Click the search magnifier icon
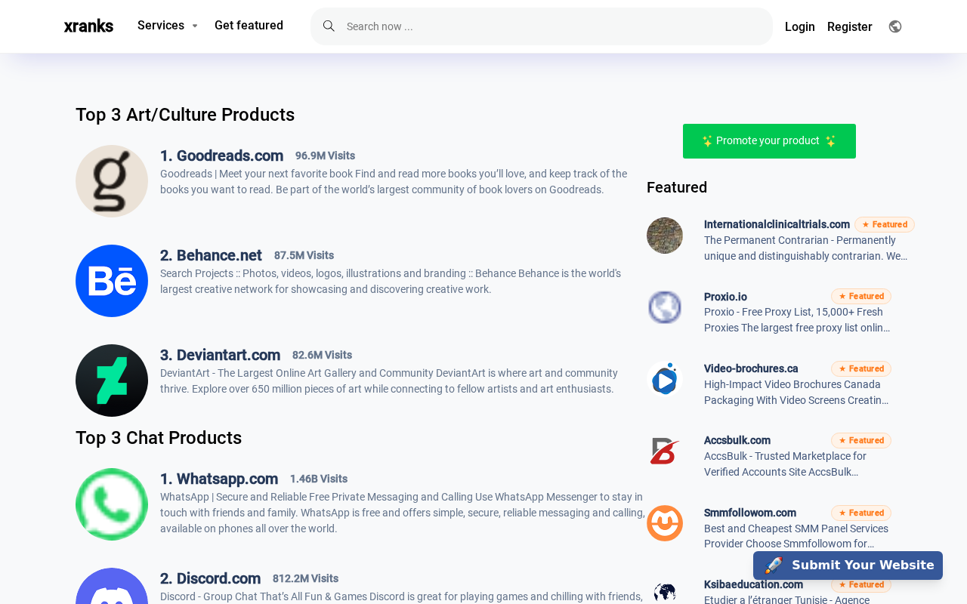Viewport: 967px width, 604px height. (329, 26)
